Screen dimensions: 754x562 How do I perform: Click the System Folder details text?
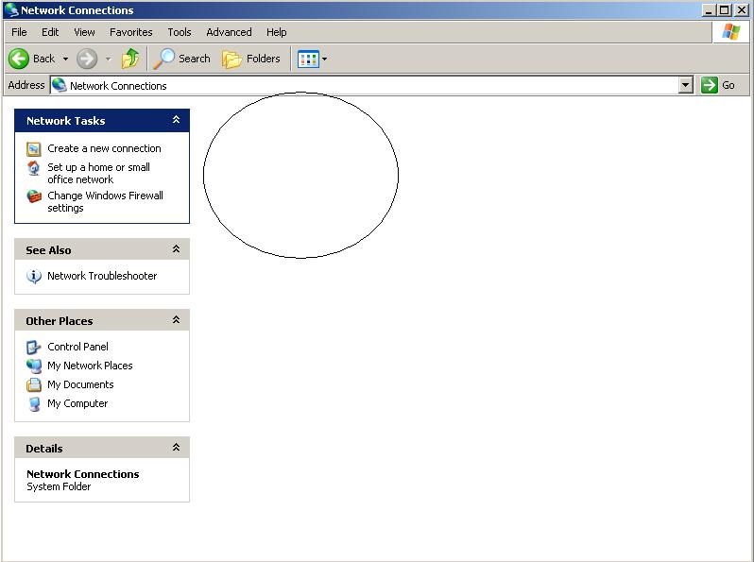pos(59,486)
